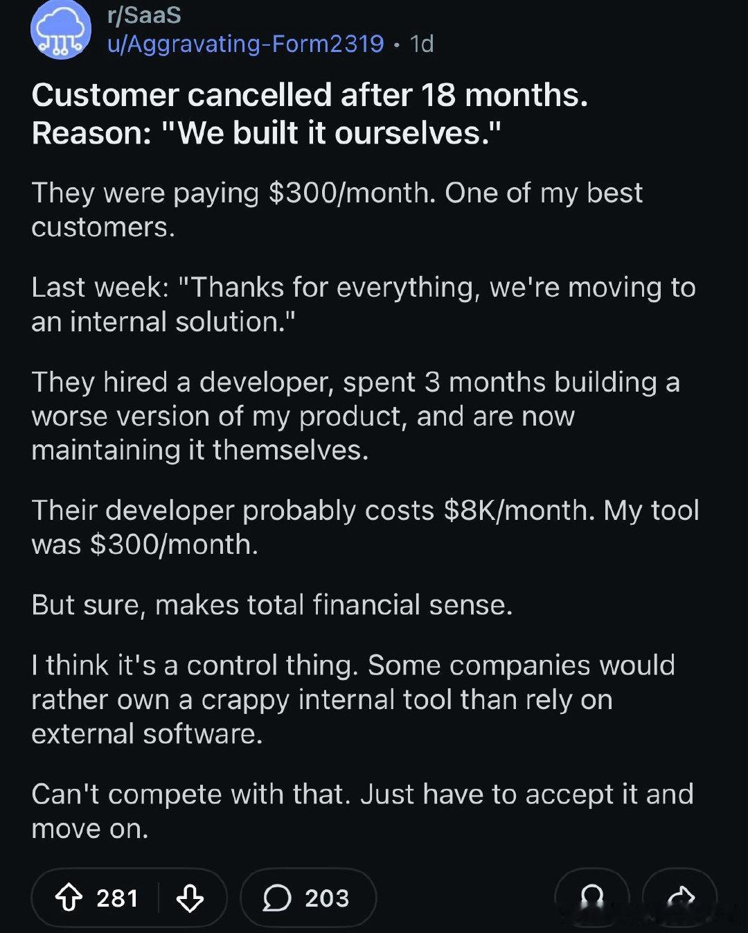The height and width of the screenshot is (933, 748).
Task: Click the 'We built it ourselves' title line
Action: pos(266,133)
